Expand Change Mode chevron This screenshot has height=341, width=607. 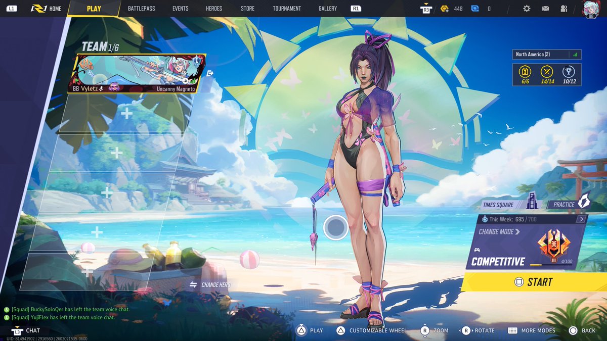coord(517,232)
